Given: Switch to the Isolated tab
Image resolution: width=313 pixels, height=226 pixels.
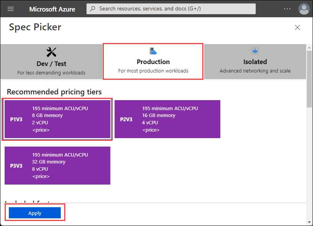Looking at the screenshot, I should [255, 61].
